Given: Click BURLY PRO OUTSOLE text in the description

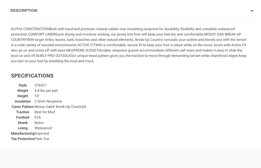Looking at the screenshot, I should (x=54, y=56).
